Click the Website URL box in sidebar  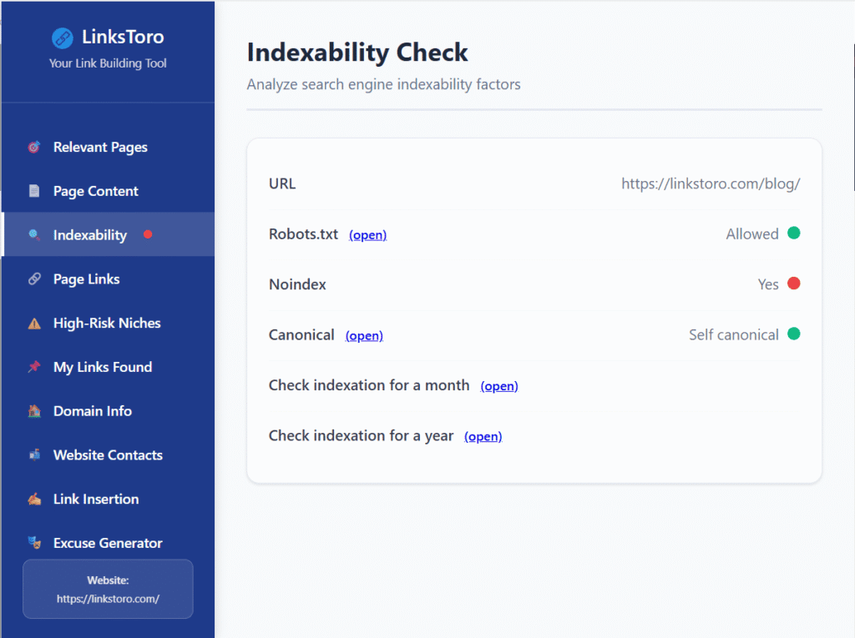tap(108, 589)
